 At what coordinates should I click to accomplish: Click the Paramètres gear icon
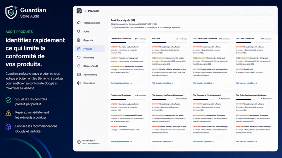(x=79, y=83)
